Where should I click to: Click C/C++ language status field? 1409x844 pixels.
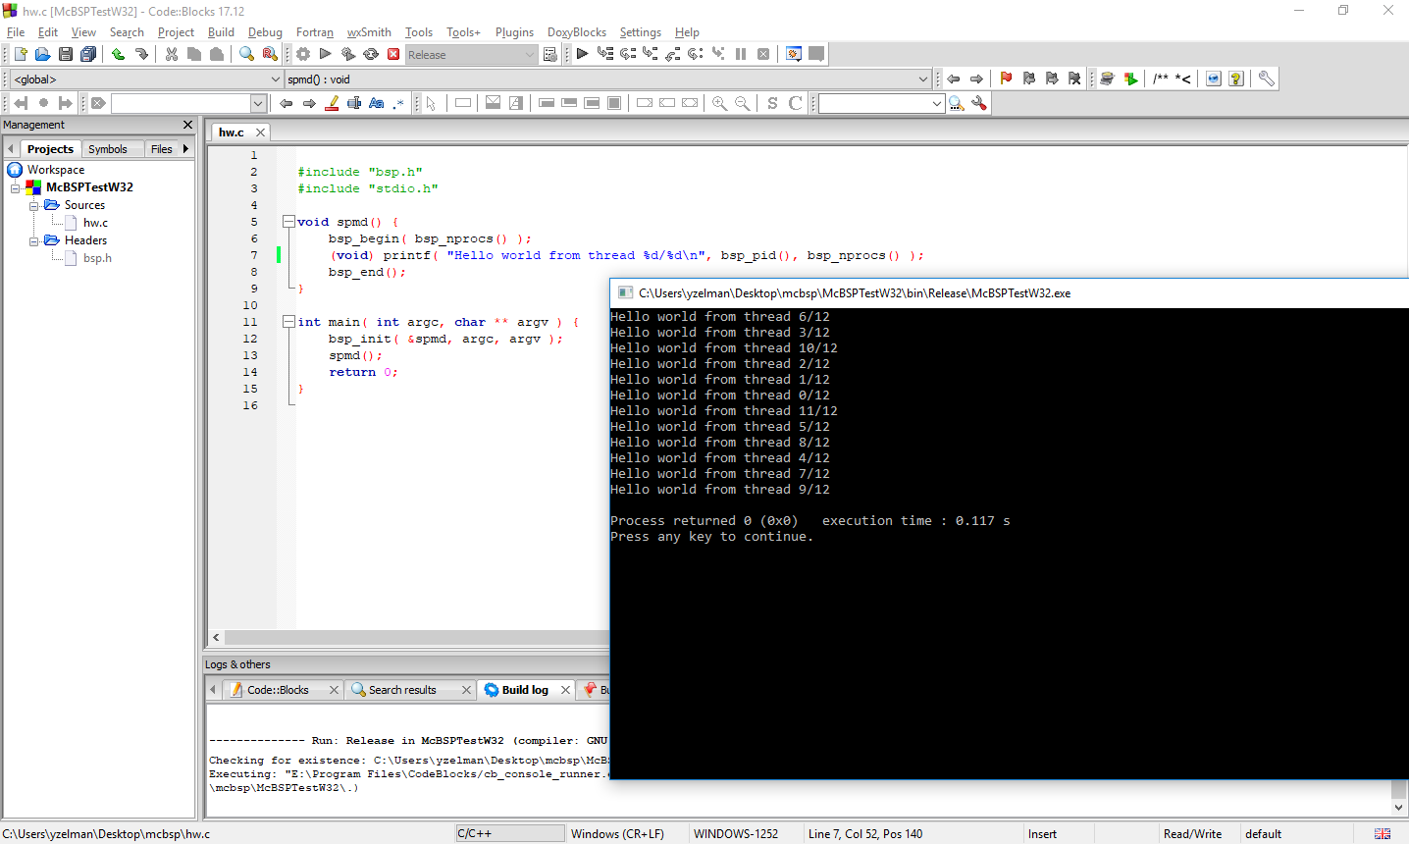tap(510, 833)
